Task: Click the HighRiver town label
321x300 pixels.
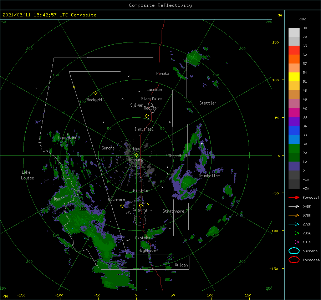Action: coord(148,250)
